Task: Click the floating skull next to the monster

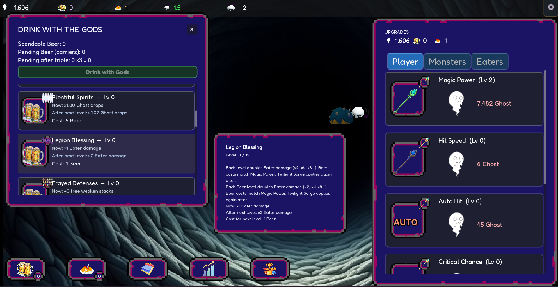Action: (x=358, y=112)
